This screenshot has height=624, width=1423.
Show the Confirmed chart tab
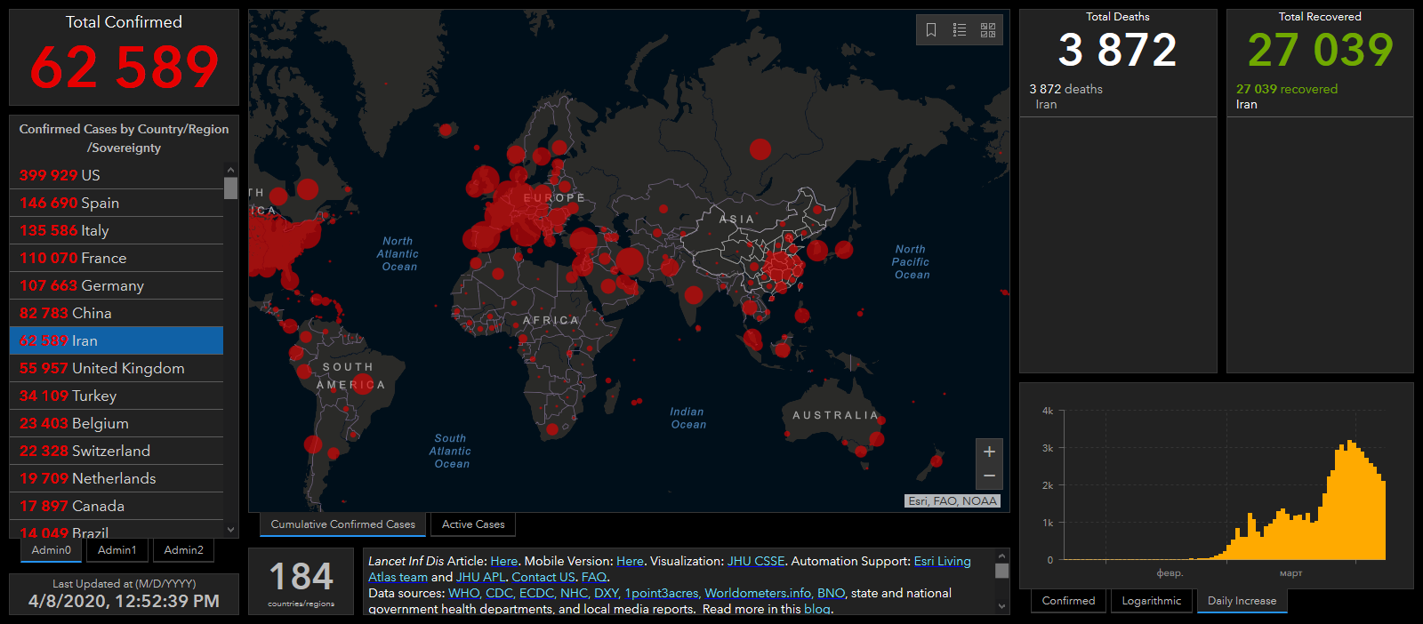click(x=1069, y=601)
